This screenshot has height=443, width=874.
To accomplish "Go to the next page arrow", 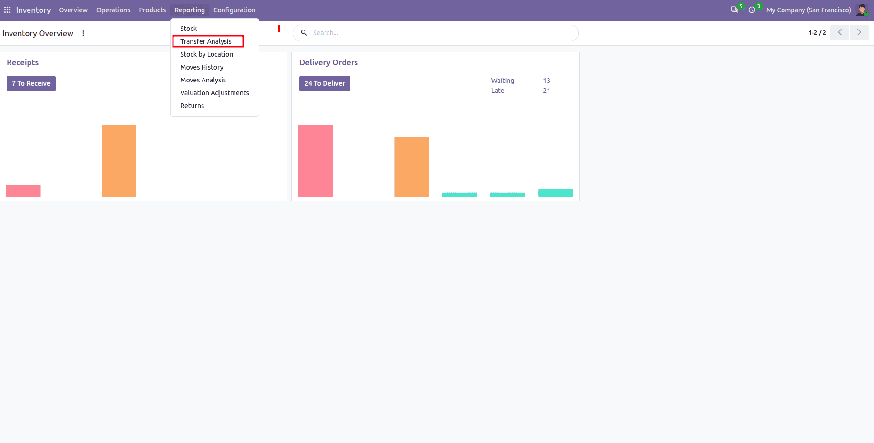I will pyautogui.click(x=859, y=32).
